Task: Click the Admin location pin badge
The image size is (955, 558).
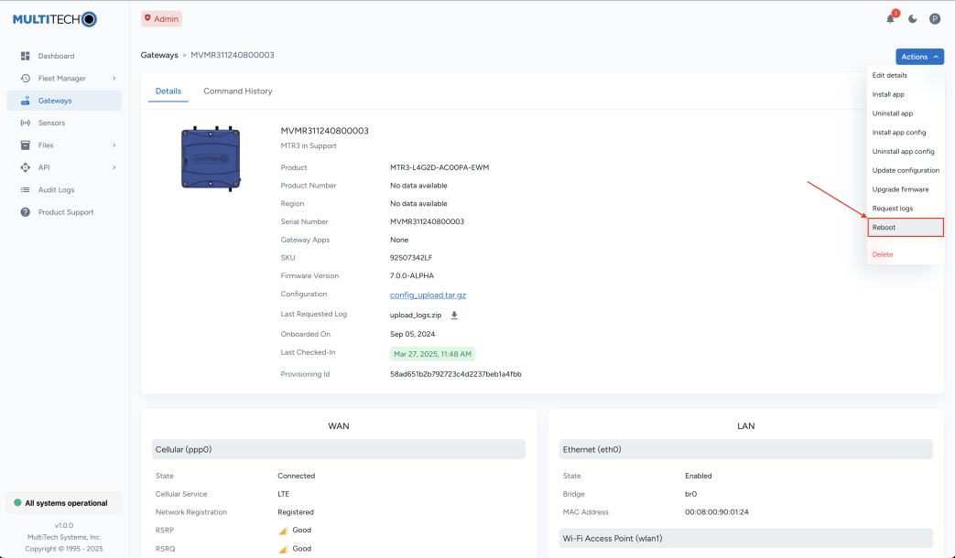Action: click(161, 19)
